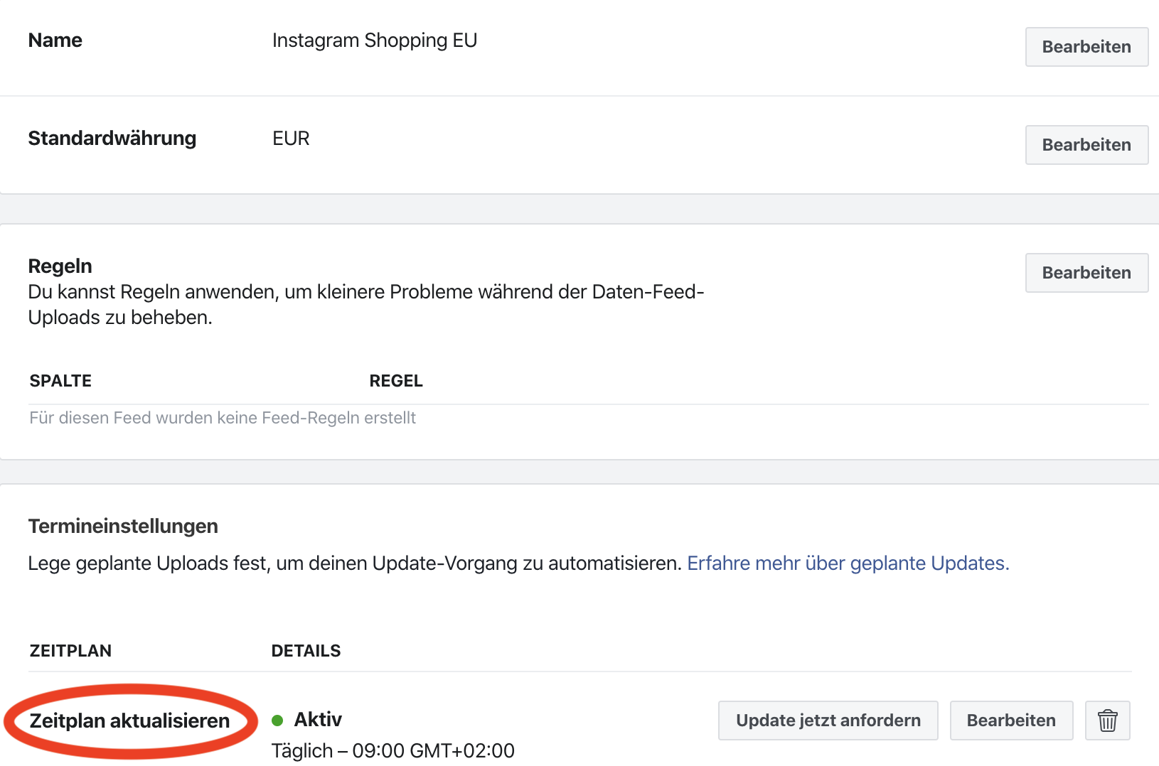This screenshot has width=1159, height=766.
Task: Click the green Aktiv status dot
Action: [x=277, y=721]
